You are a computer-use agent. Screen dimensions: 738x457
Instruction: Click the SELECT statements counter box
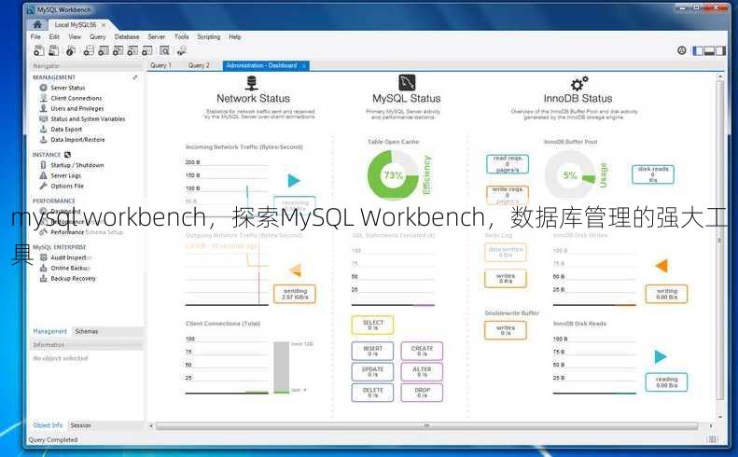(373, 325)
